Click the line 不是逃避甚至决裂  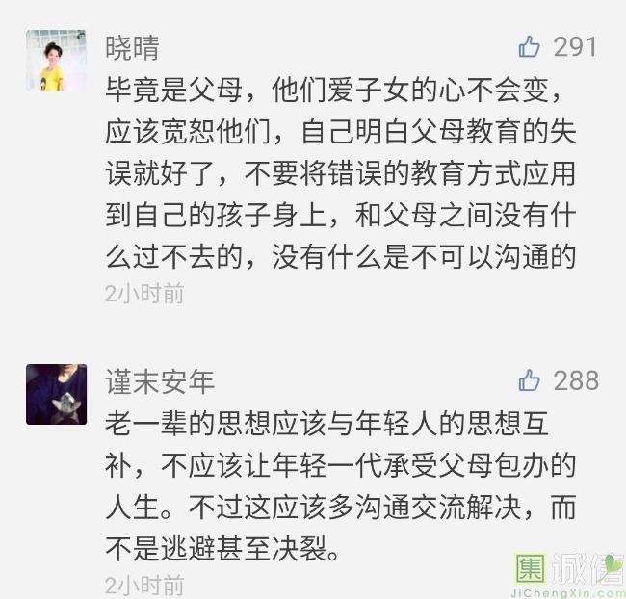point(223,548)
